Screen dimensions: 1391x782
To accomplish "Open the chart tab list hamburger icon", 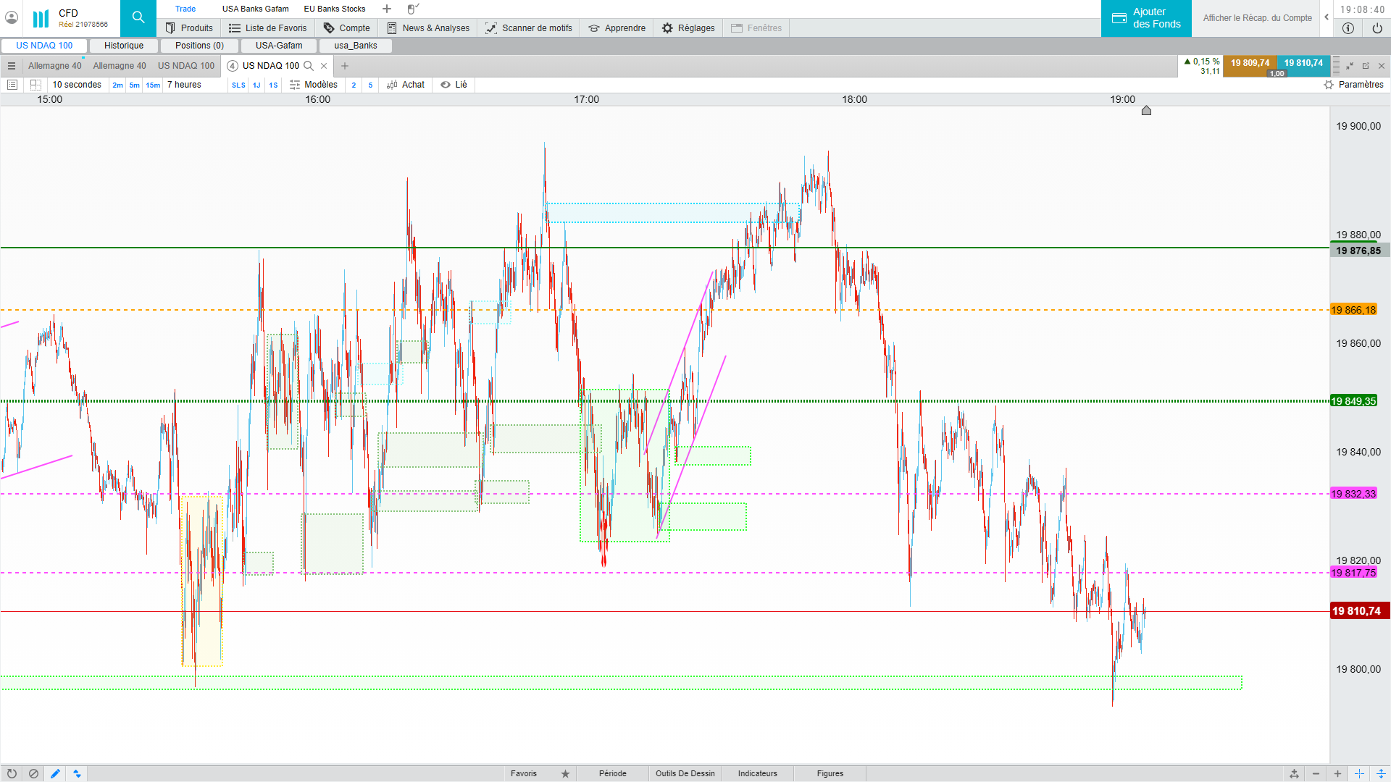I will (12, 66).
